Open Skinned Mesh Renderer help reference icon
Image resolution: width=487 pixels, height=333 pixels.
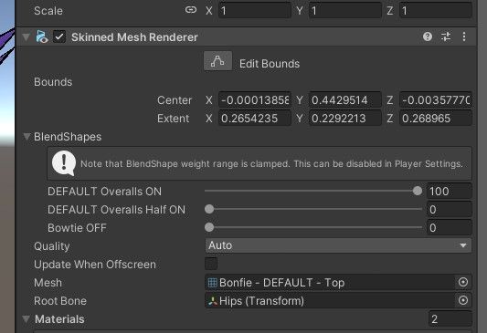tap(428, 36)
